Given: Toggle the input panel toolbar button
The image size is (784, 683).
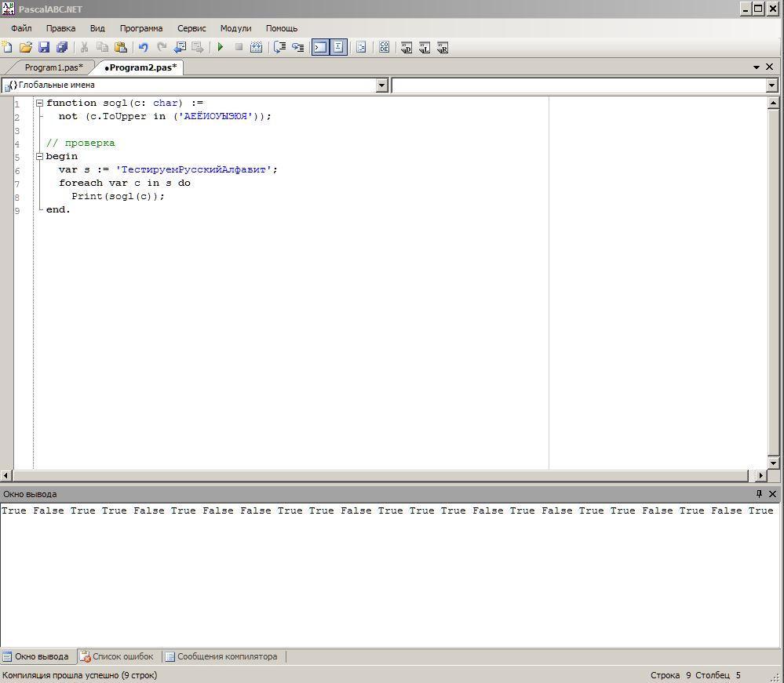Looking at the screenshot, I should (338, 47).
